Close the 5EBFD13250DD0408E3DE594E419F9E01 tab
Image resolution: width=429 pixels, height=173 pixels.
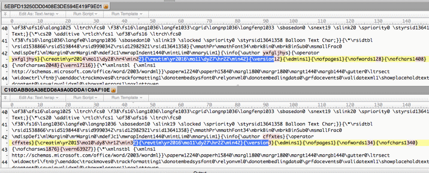coord(106,6)
